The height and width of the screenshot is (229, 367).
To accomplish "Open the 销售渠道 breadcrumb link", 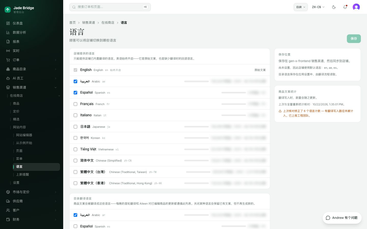I will point(88,23).
